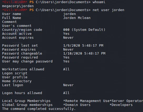Click the second Evil-WinRM prompt label
The image size is (143, 112).
tap(15, 10)
